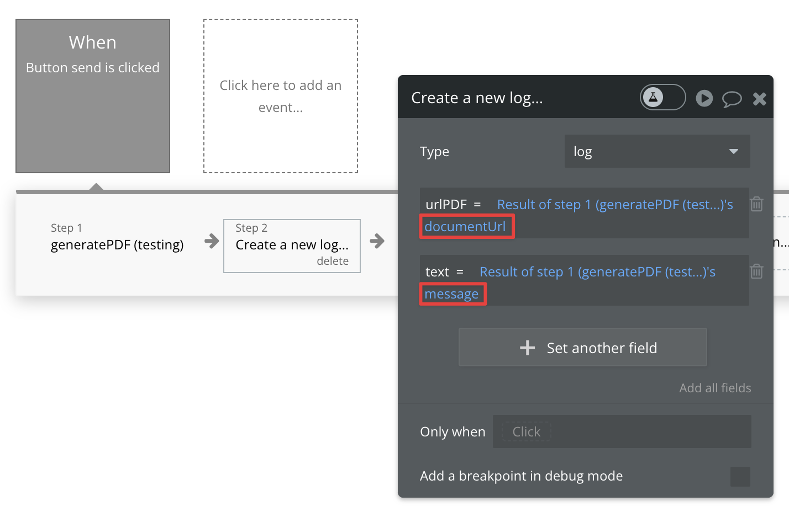
Task: Toggle the experimental flask switch
Action: [x=662, y=98]
